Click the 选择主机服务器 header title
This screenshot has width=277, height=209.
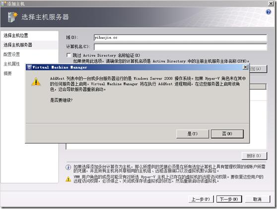pos(45,17)
